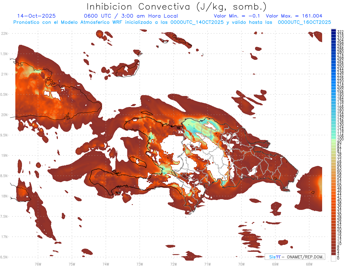Pick the dark blue 322 colorbar swatch
This screenshot has width=347, height=268.
point(334,31)
